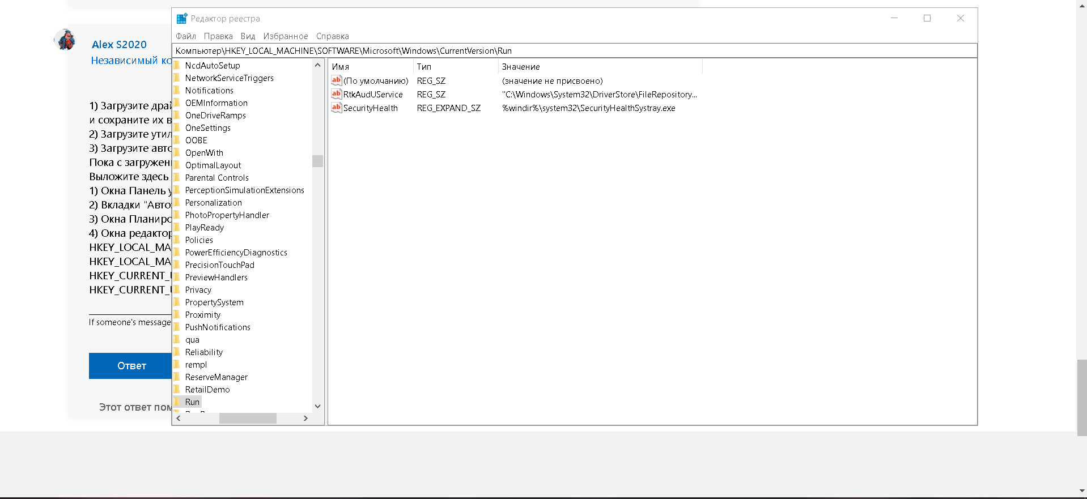Select the Notifications key
1087x499 pixels.
pyautogui.click(x=209, y=91)
